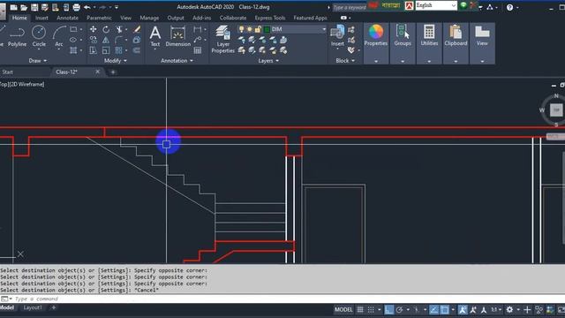Click the Plot printer icon
This screenshot has height=318, width=565.
pos(77,7)
